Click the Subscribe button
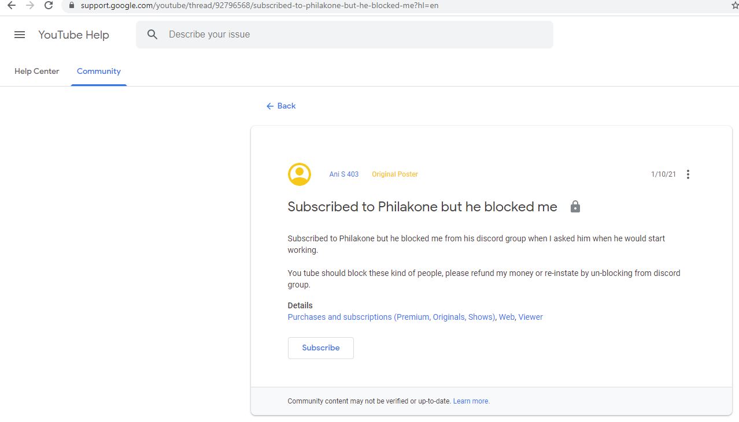Viewport: 739px width, 422px height. [321, 348]
